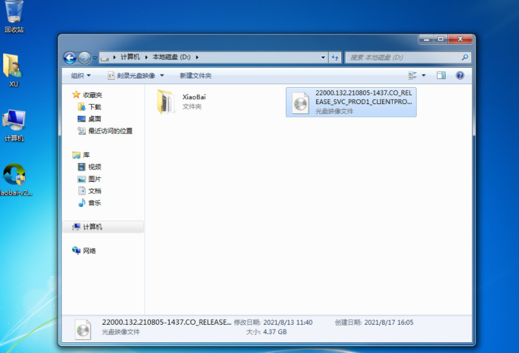Click 计算机 segment in the address bar

[x=130, y=57]
